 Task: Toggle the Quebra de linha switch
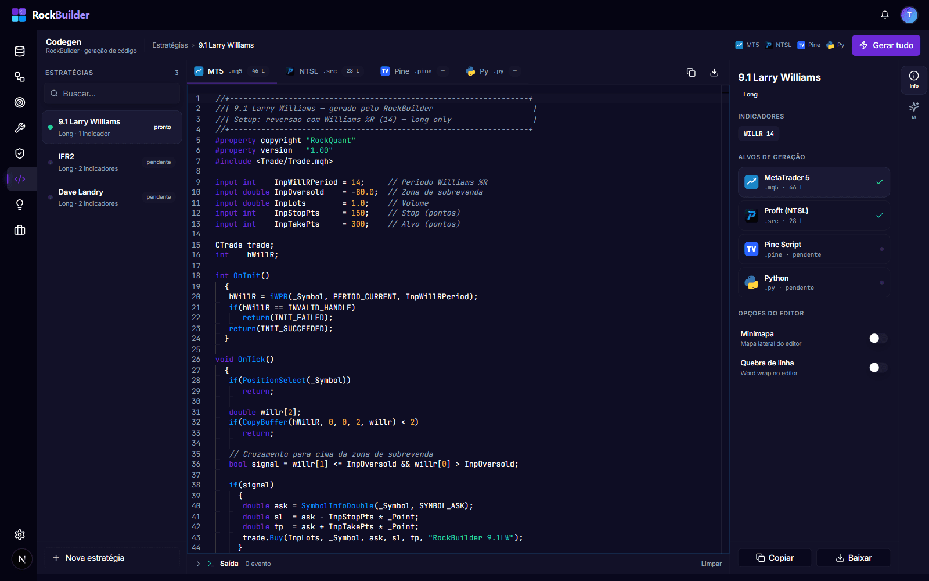coord(878,368)
